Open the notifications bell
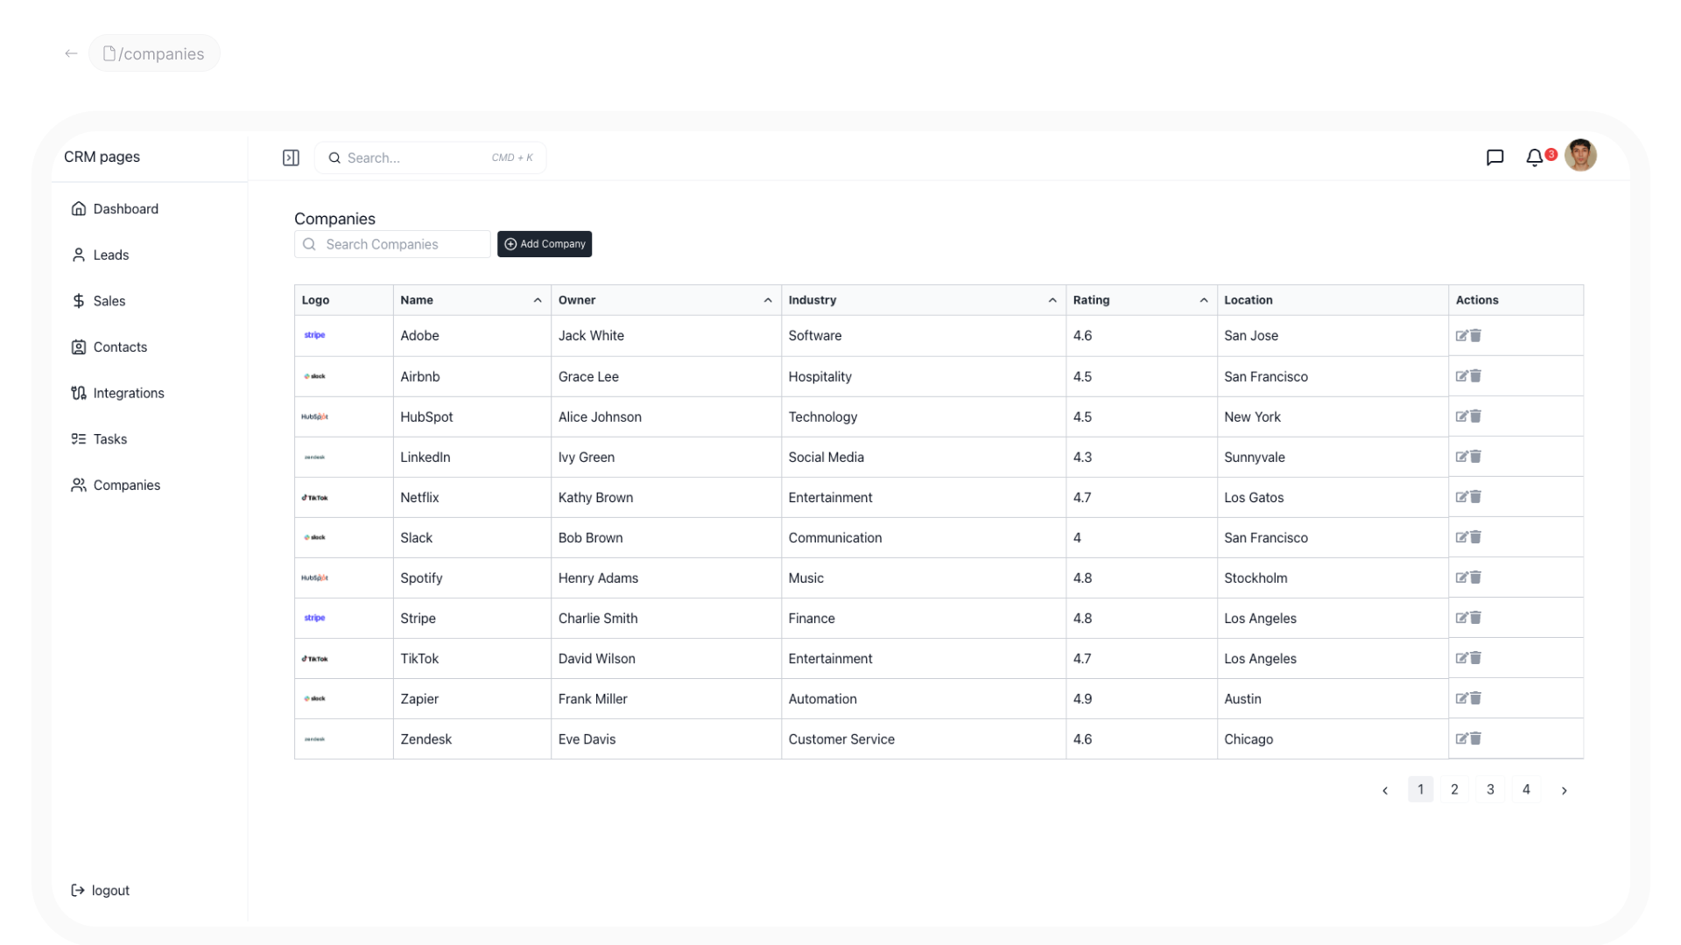 [x=1534, y=157]
